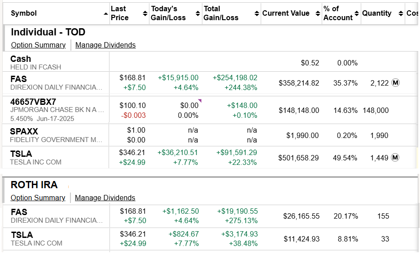The height and width of the screenshot is (263, 420).
Task: Sort by Current Value column arrows
Action: click(318, 13)
